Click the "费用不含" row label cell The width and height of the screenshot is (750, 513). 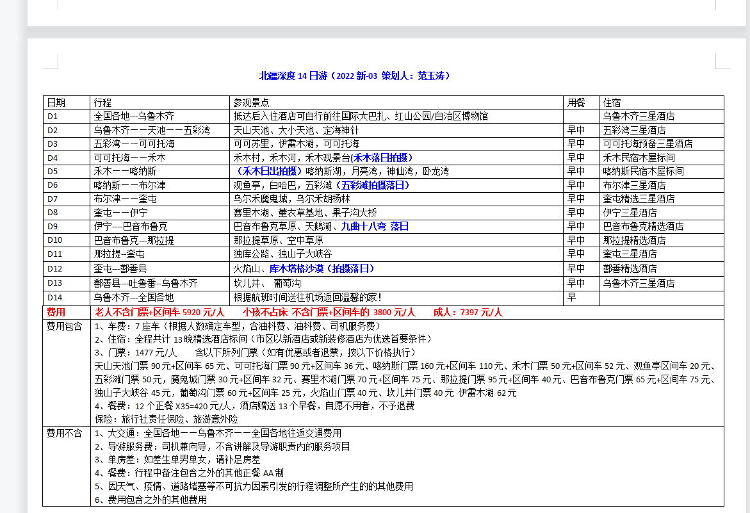coord(65,434)
